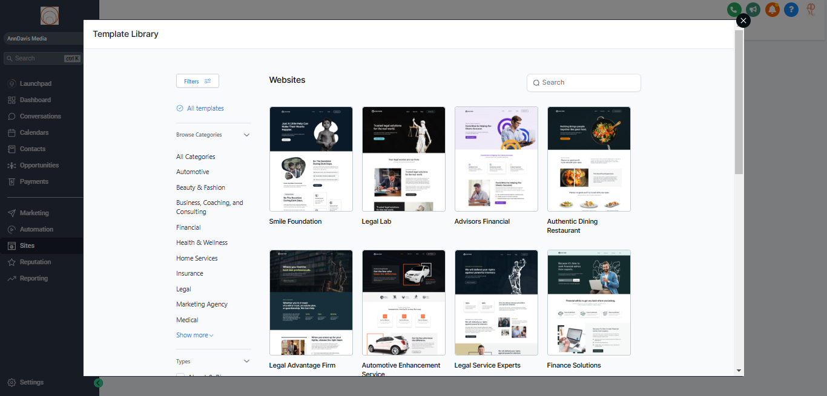The image size is (827, 396).
Task: Click the Filters button
Action: point(197,81)
